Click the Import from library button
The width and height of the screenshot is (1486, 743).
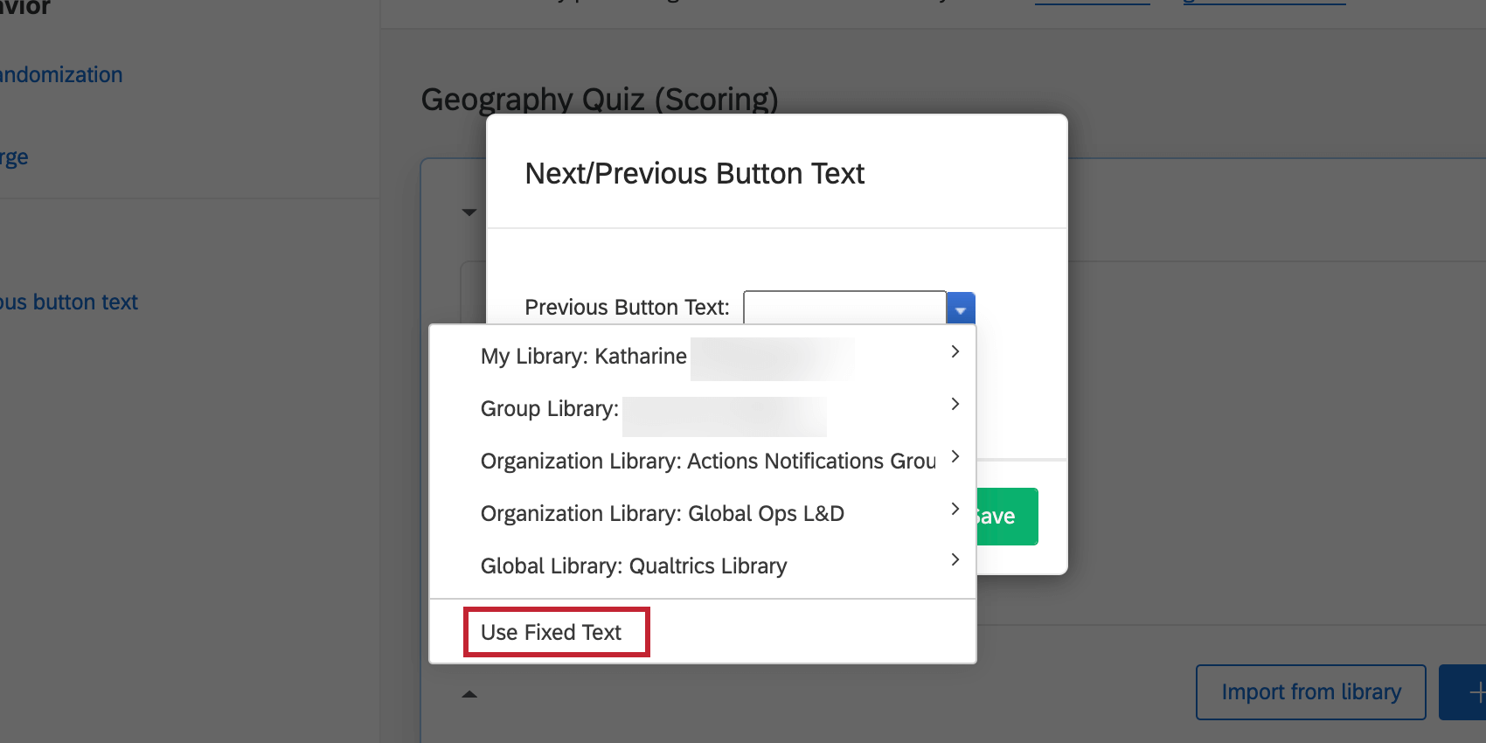point(1310,692)
